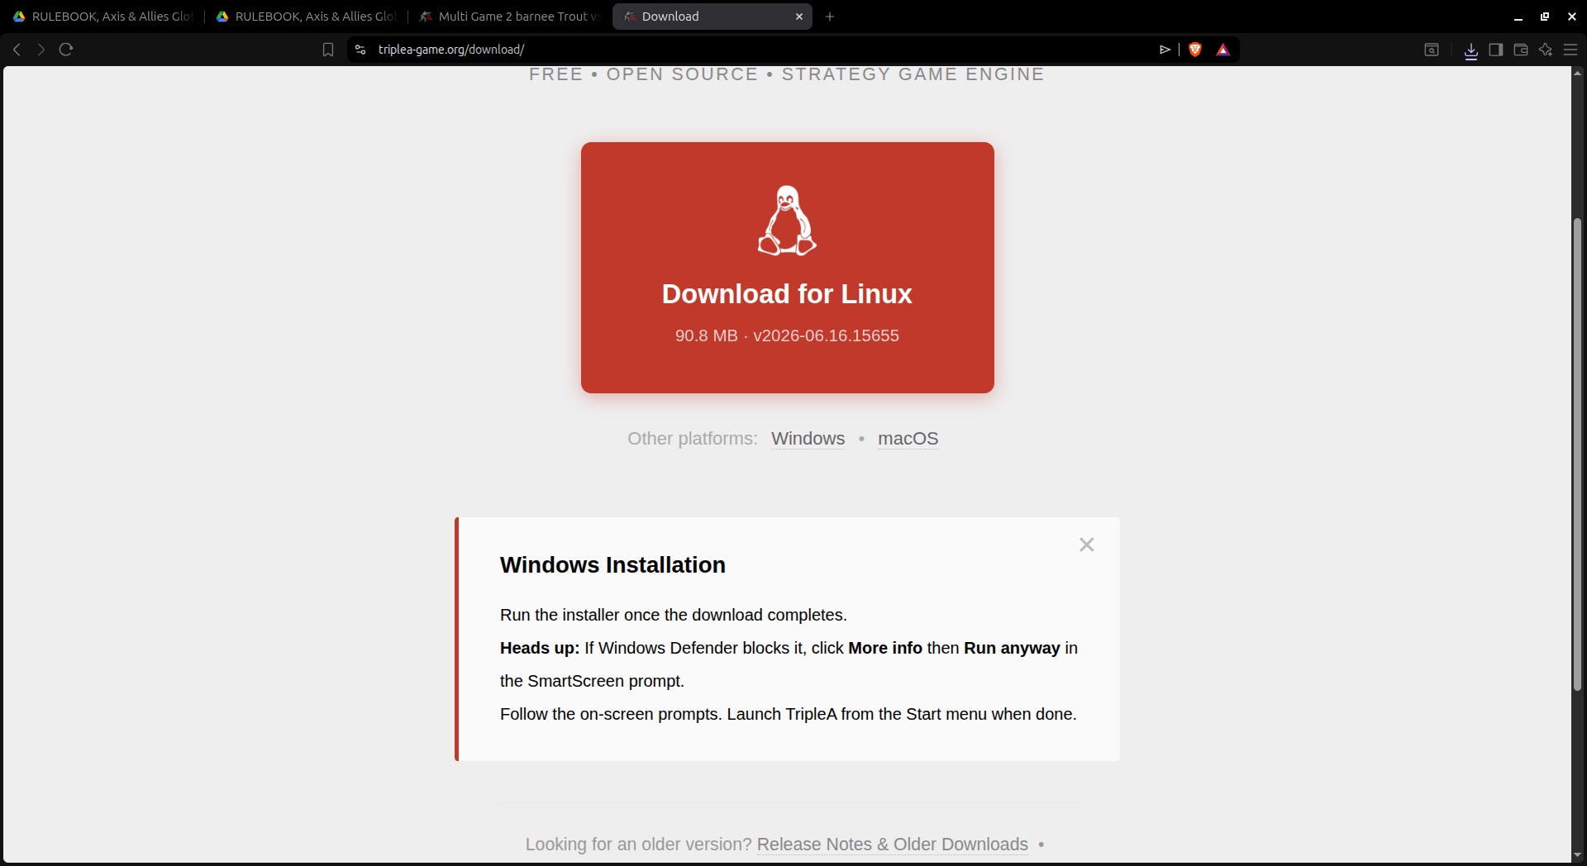1587x866 pixels.
Task: Open Brave Shields lion icon
Action: pyautogui.click(x=1195, y=50)
